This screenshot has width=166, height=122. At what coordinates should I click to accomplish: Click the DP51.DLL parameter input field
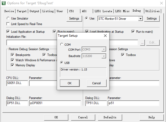click(x=55, y=104)
